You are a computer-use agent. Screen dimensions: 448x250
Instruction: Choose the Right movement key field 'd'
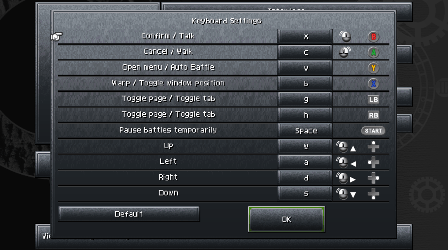tap(305, 178)
